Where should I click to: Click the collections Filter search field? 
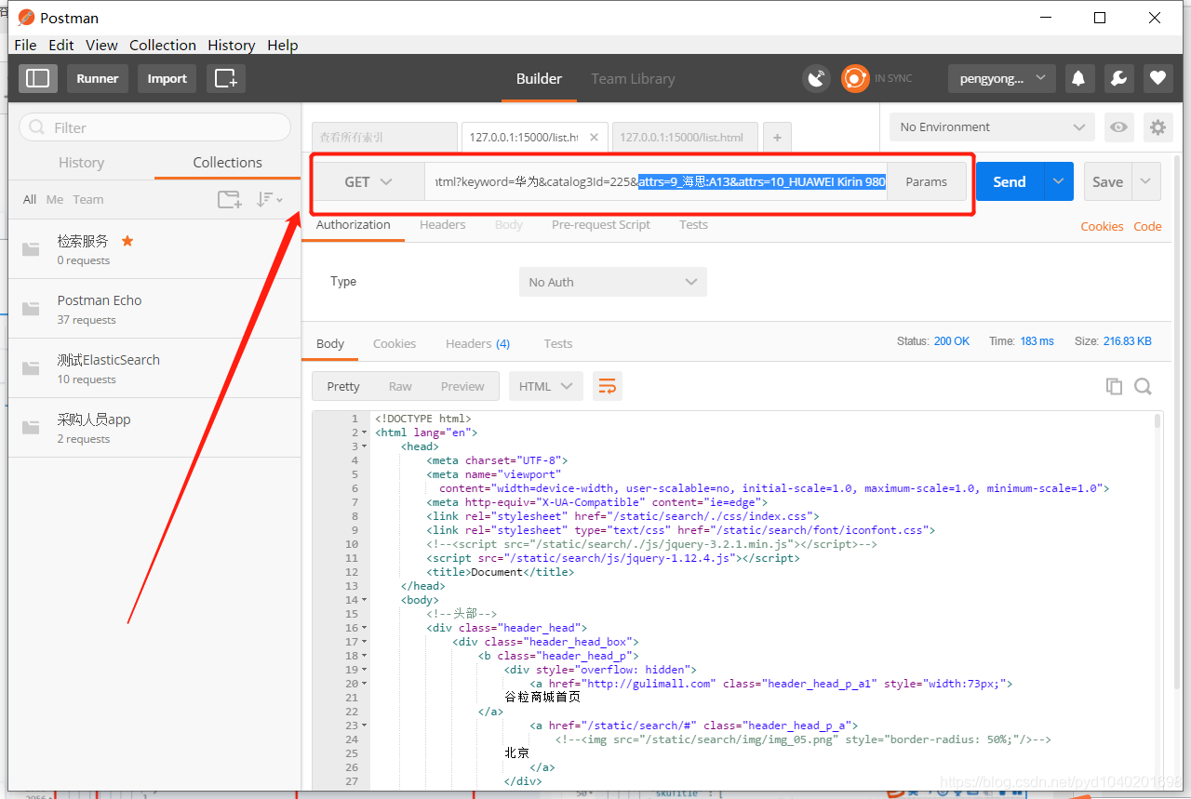154,127
